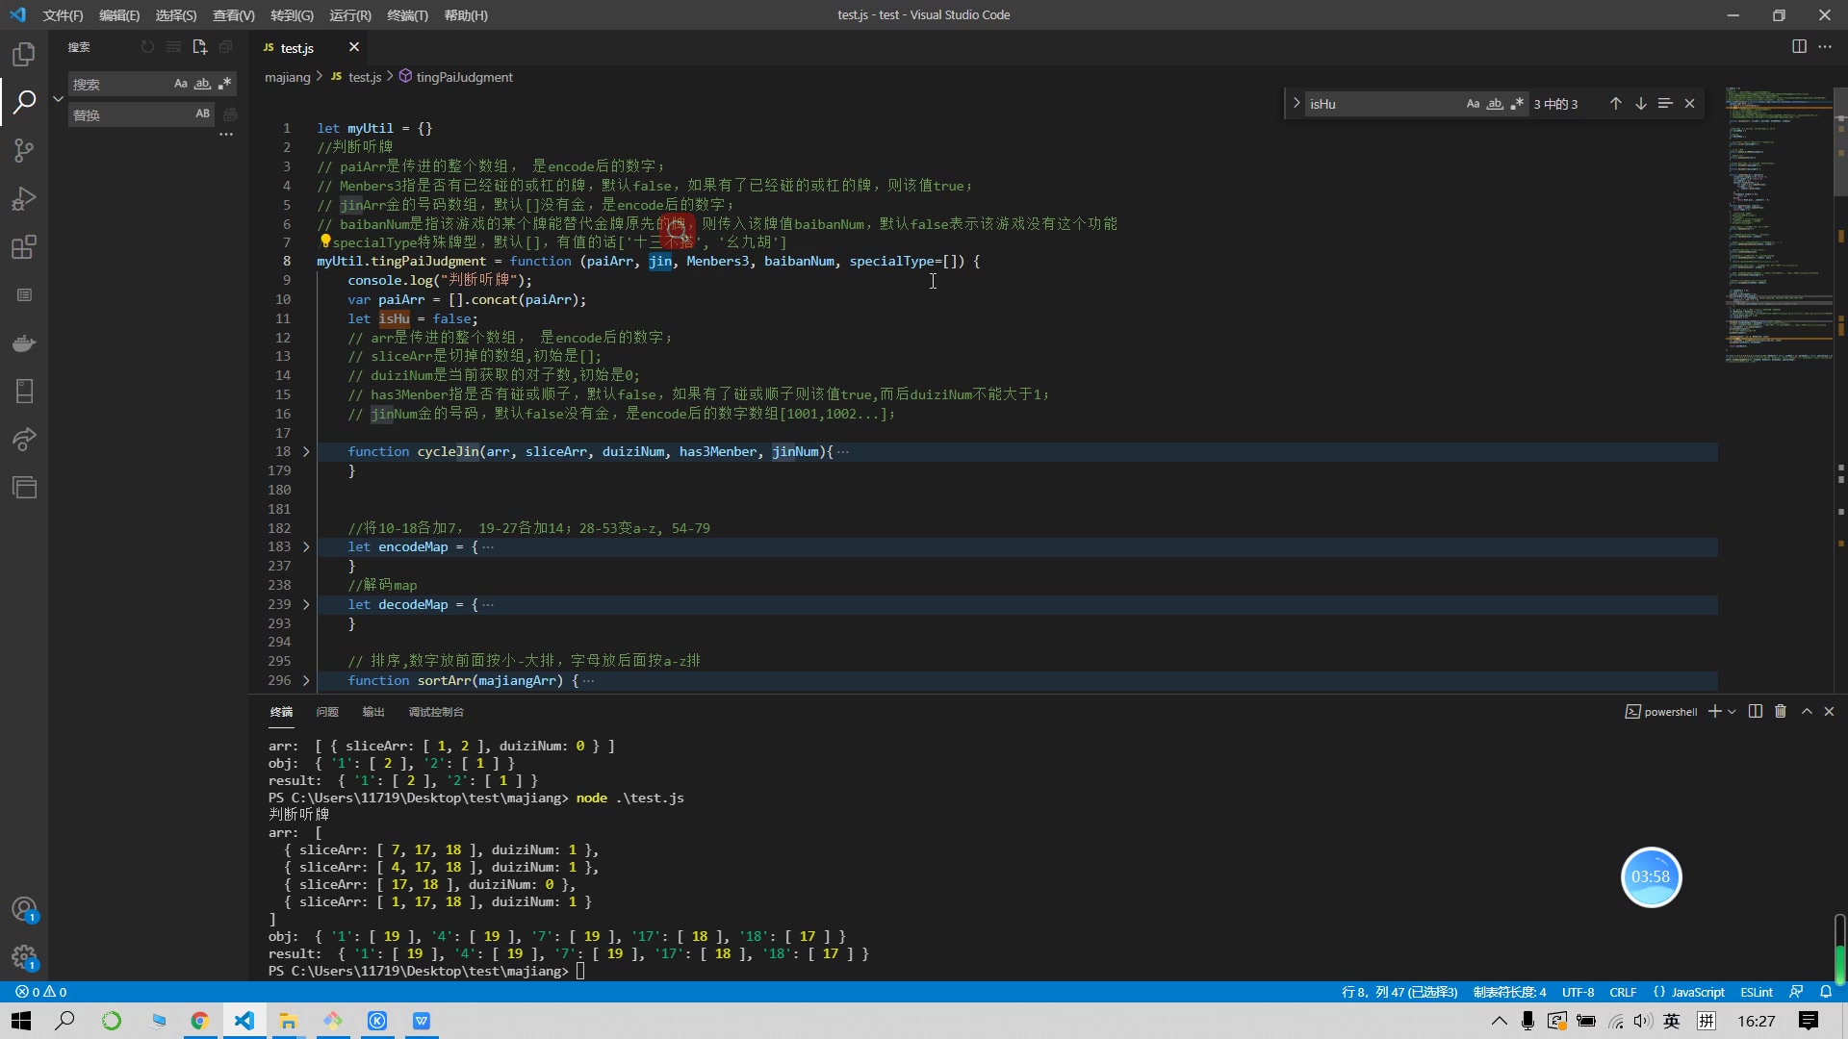Unfold sortArr function at line 296

pos(306,680)
